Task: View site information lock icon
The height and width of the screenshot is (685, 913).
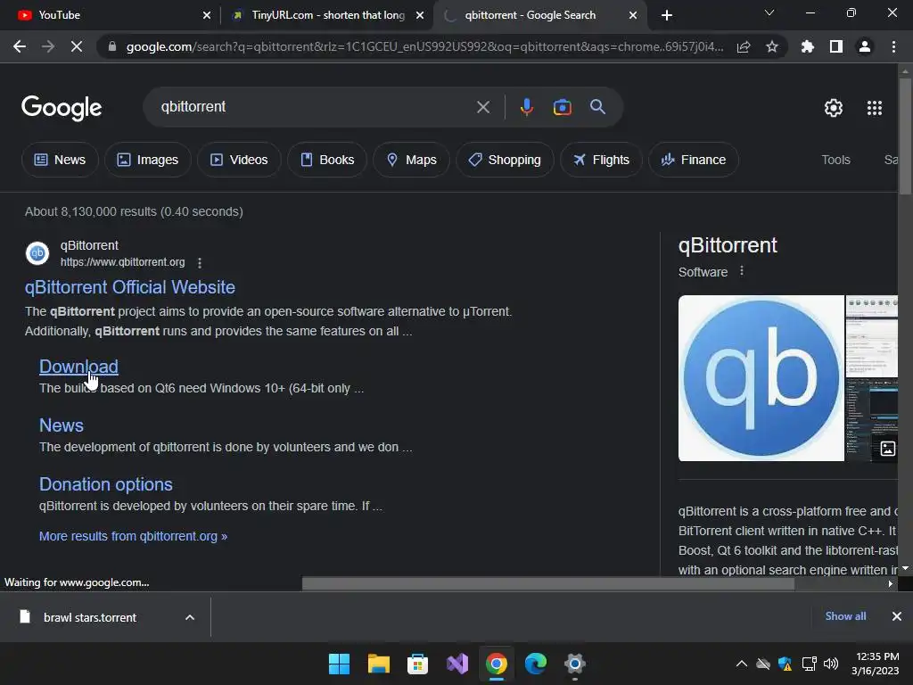Action: pos(112,46)
